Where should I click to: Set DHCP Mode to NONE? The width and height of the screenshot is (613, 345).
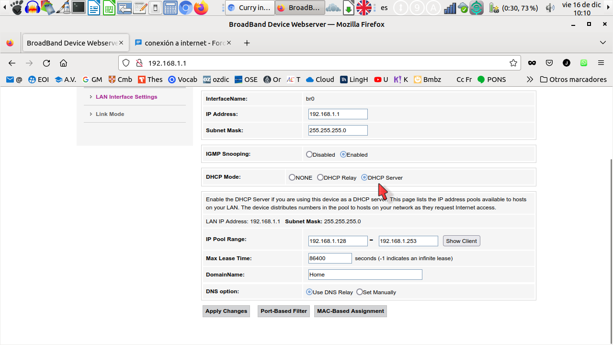292,177
